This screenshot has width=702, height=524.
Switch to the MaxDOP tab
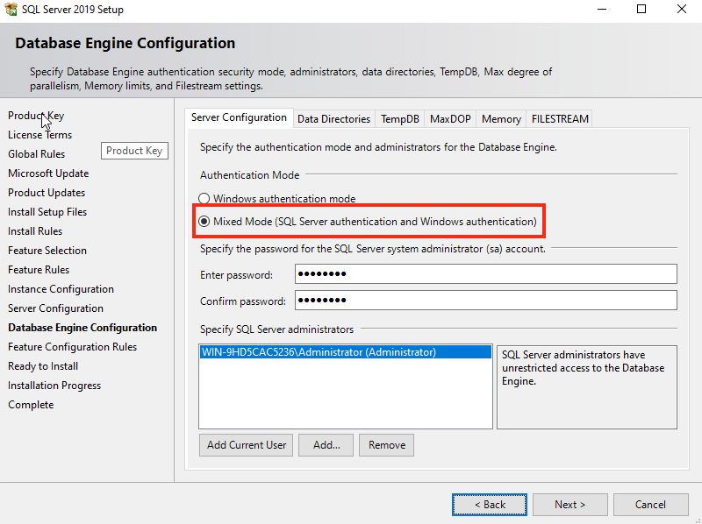[450, 119]
